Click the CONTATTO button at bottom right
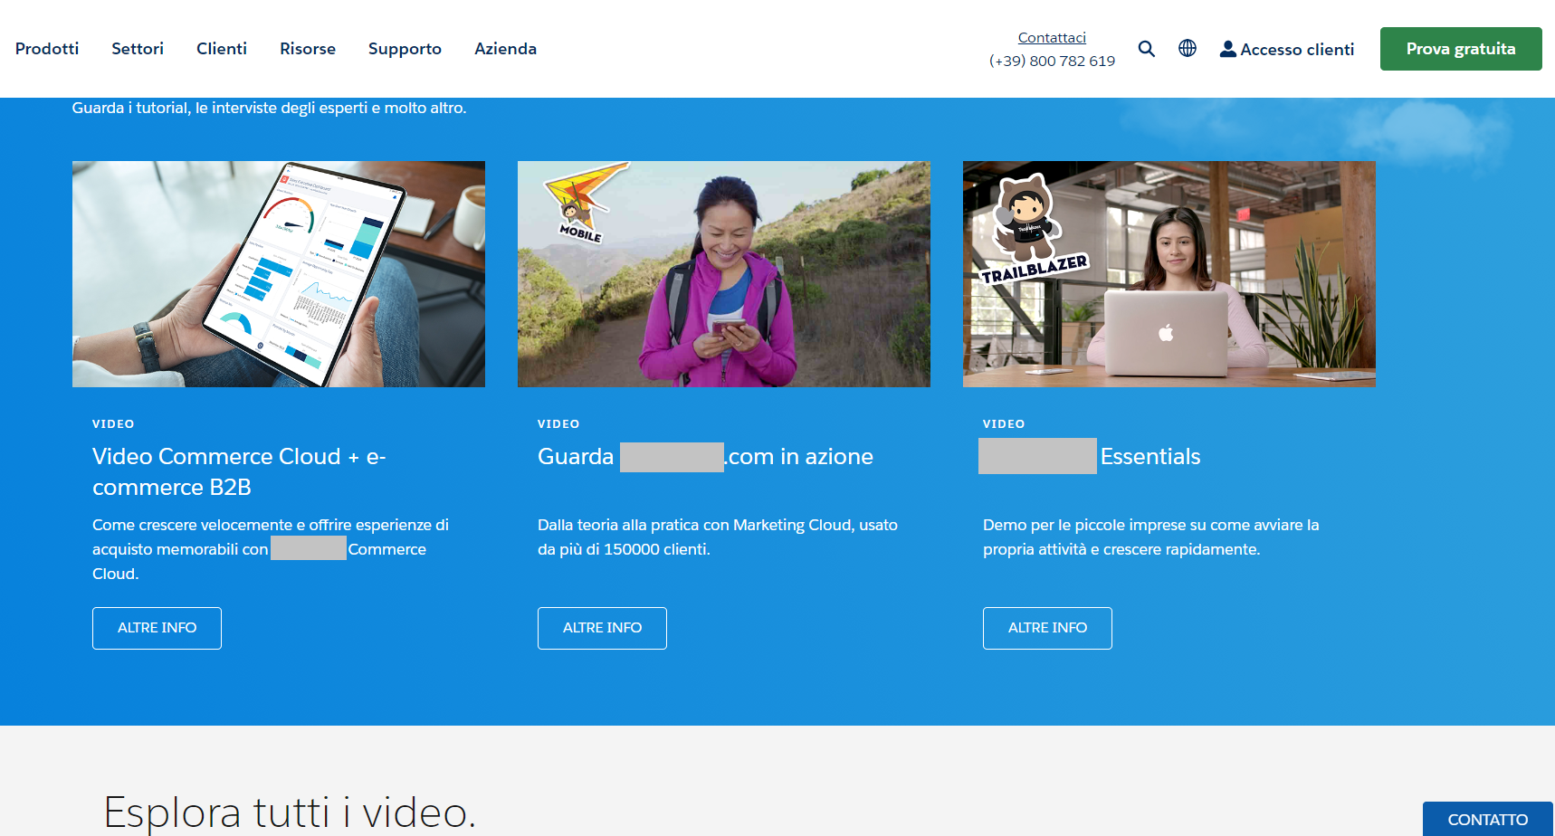This screenshot has height=836, width=1555. 1487,818
